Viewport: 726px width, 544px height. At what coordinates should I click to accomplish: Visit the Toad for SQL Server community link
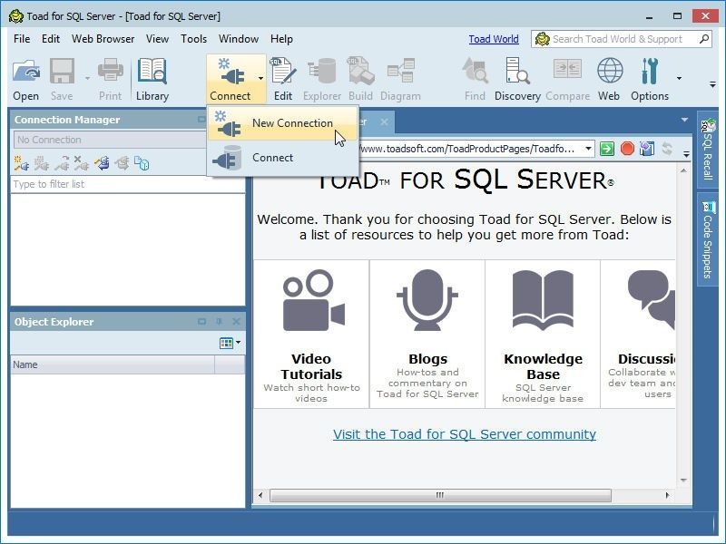click(465, 434)
